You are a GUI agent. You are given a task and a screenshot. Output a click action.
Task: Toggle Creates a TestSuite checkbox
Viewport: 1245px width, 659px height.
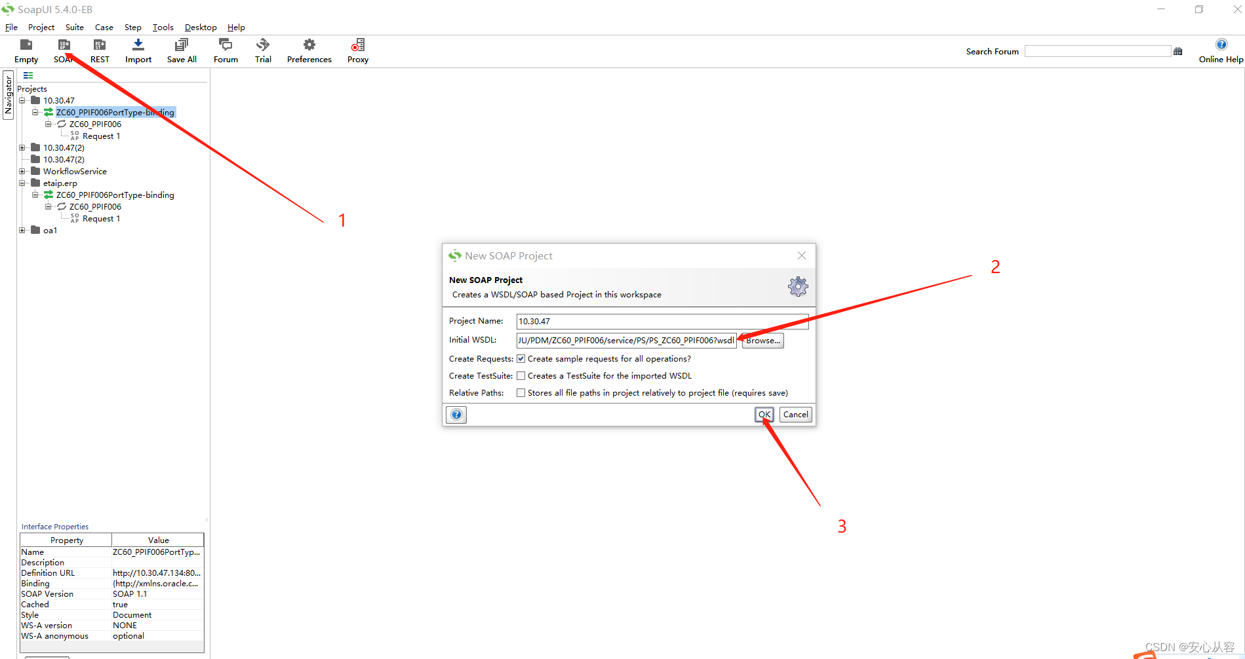[x=521, y=376]
